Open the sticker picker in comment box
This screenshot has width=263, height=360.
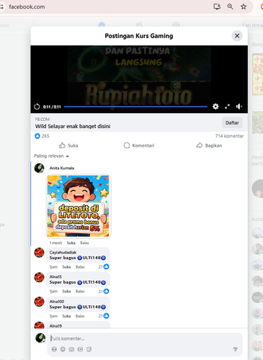coord(89,349)
